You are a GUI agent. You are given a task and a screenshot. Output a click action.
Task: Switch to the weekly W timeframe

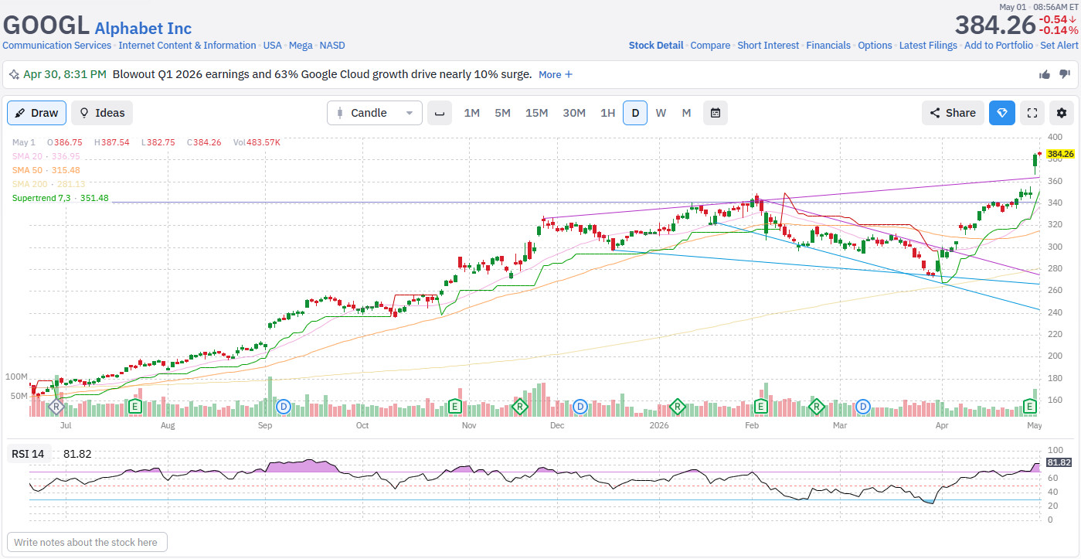[661, 113]
